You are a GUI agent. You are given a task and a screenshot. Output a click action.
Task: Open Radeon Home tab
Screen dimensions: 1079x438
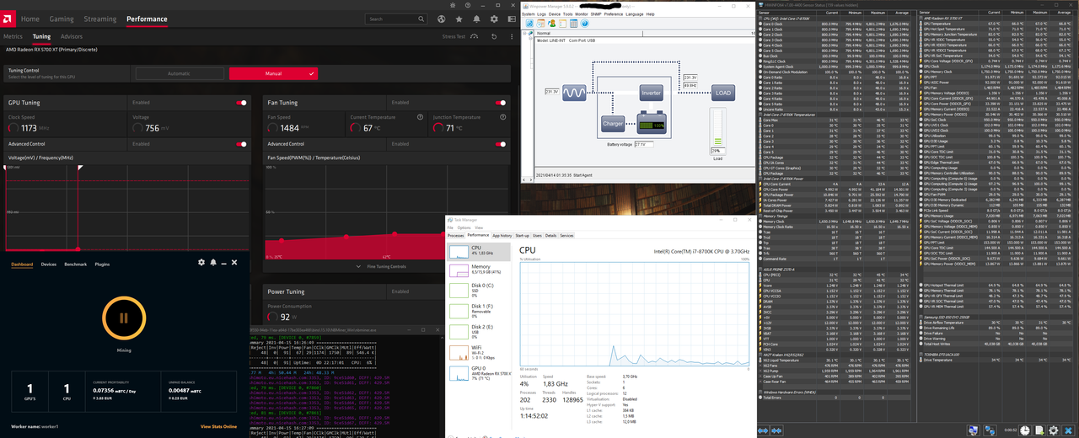click(x=30, y=19)
